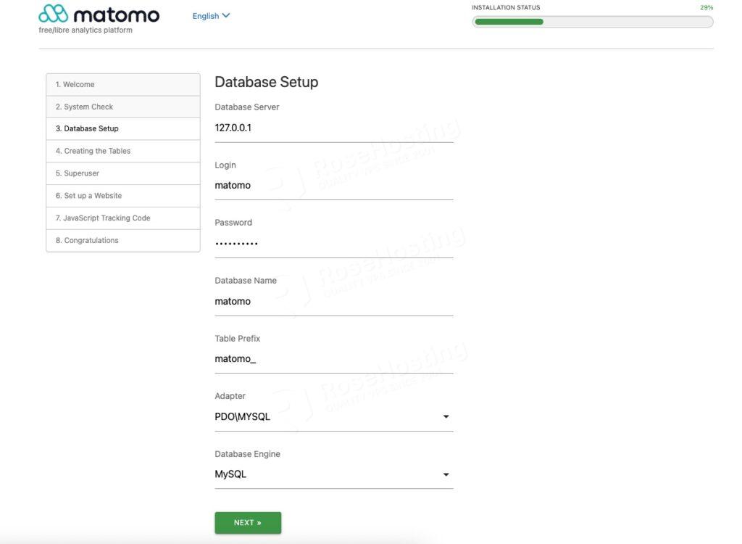Click the free/libre analytics platform tagline
The width and height of the screenshot is (742, 544).
click(86, 30)
